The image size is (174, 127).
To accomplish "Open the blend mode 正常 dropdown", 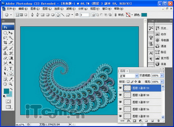I will [137, 76].
